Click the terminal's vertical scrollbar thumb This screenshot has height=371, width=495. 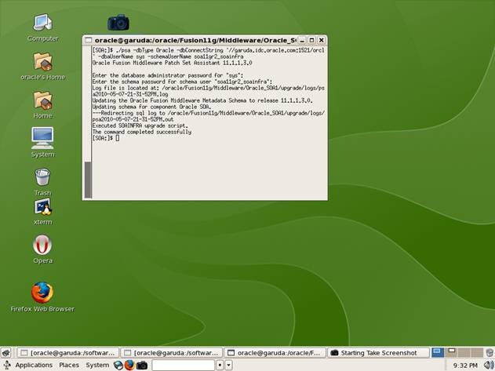click(88, 180)
